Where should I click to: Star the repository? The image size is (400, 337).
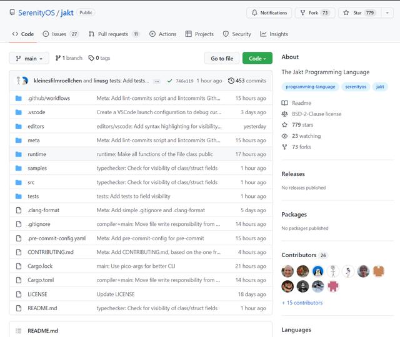pos(360,12)
